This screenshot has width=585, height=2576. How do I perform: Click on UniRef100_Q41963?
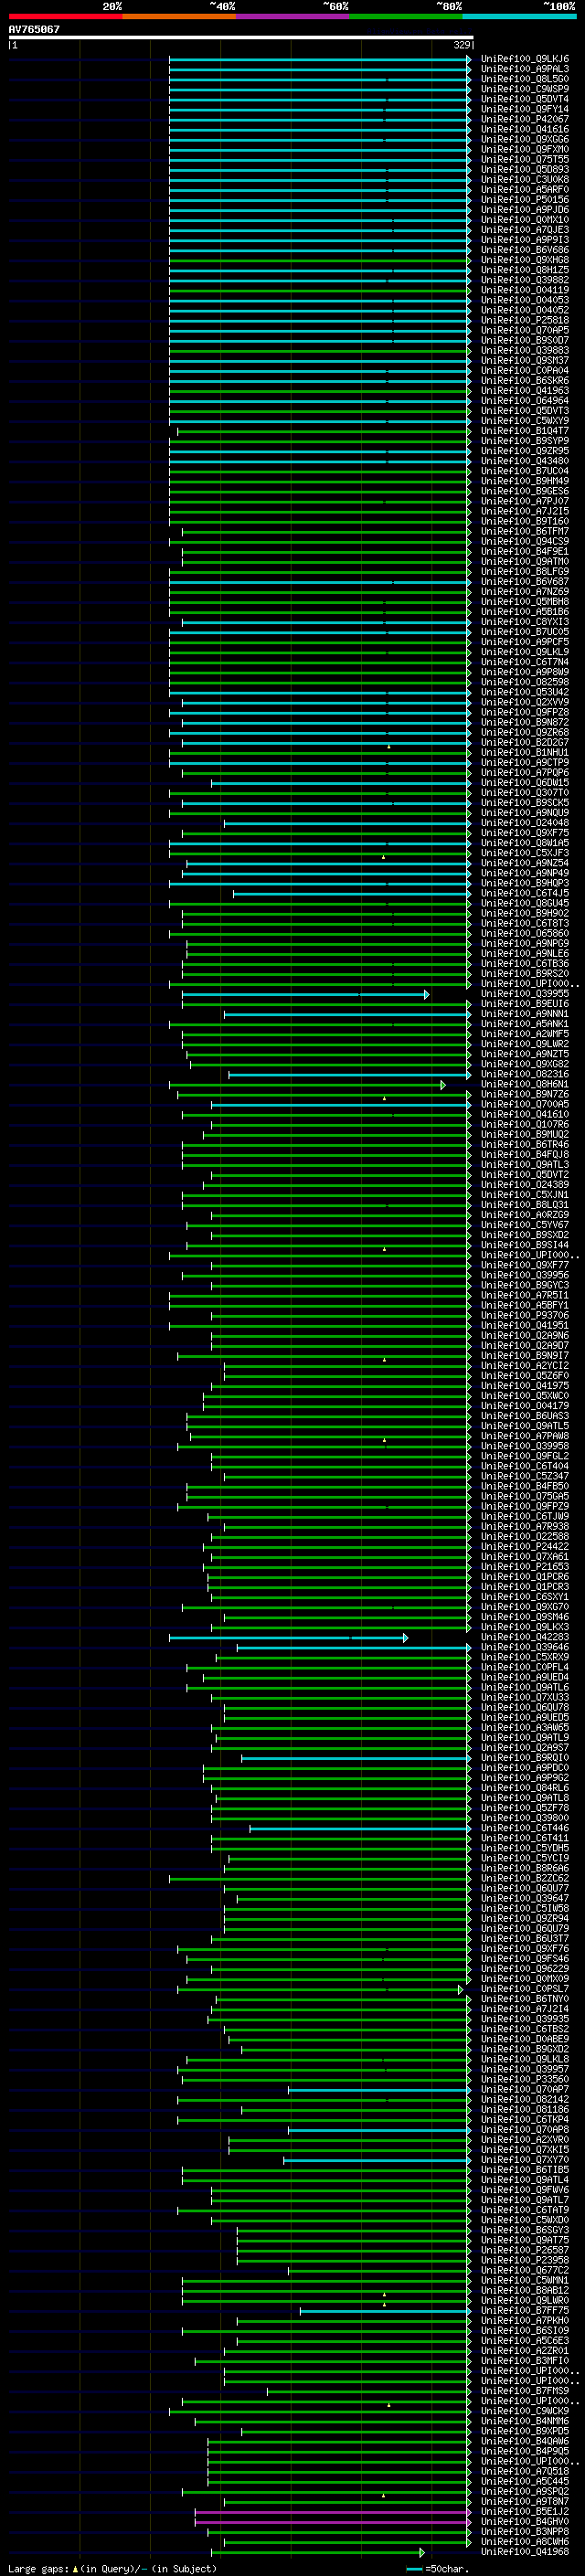tap(524, 391)
